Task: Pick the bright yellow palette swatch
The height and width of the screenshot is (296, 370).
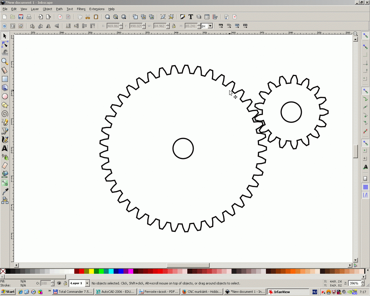Action: (91, 271)
